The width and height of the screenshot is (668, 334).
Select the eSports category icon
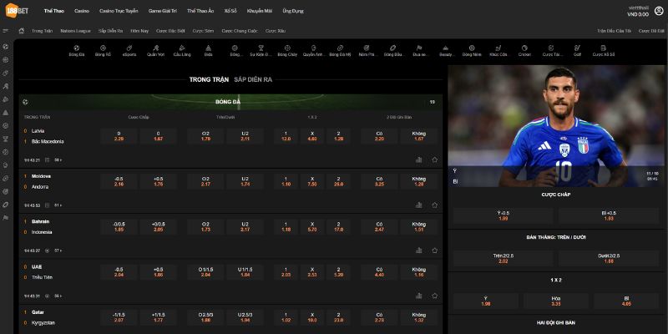[x=129, y=50]
